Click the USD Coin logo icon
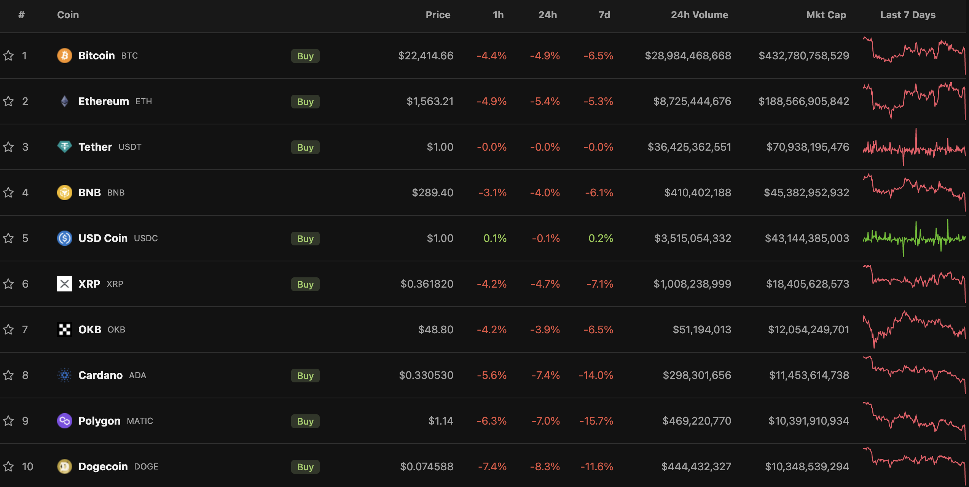The height and width of the screenshot is (487, 969). (x=64, y=238)
